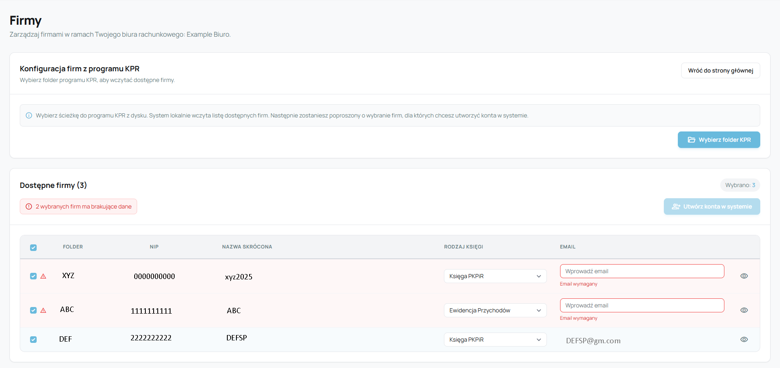Click the Firmy page heading
780x368 pixels.
(26, 21)
